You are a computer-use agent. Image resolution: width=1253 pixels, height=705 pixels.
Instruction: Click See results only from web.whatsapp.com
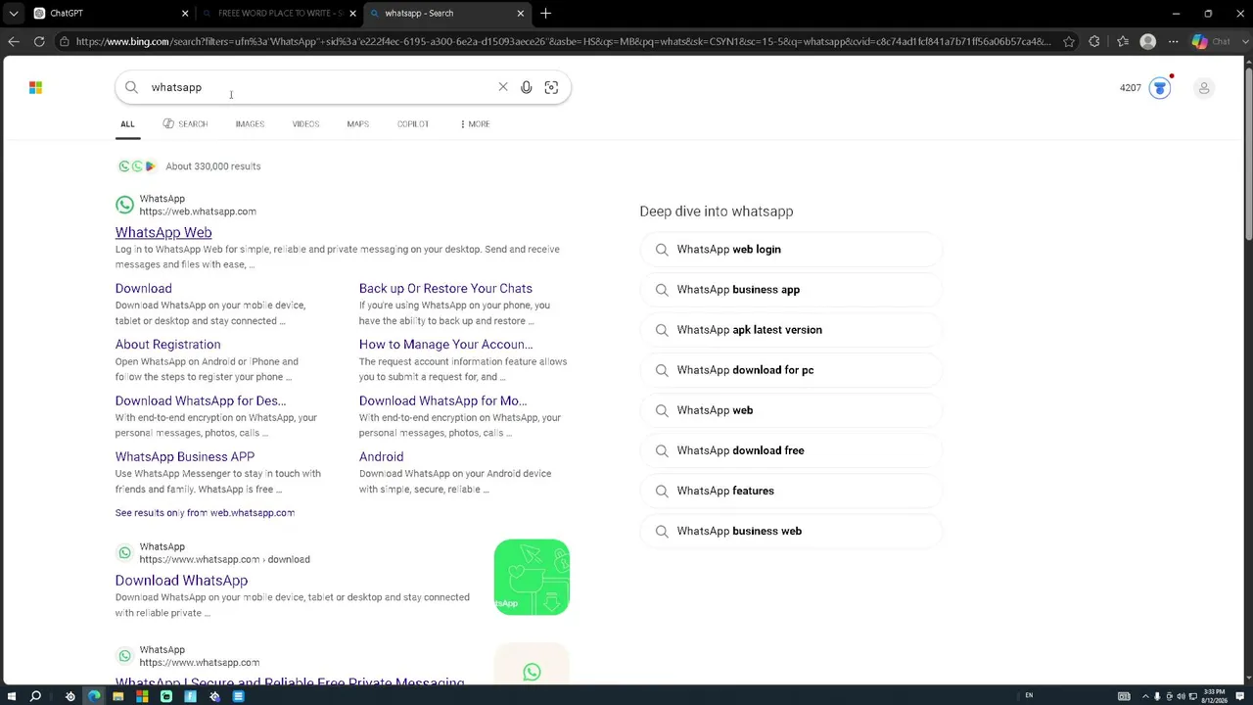pos(205,513)
